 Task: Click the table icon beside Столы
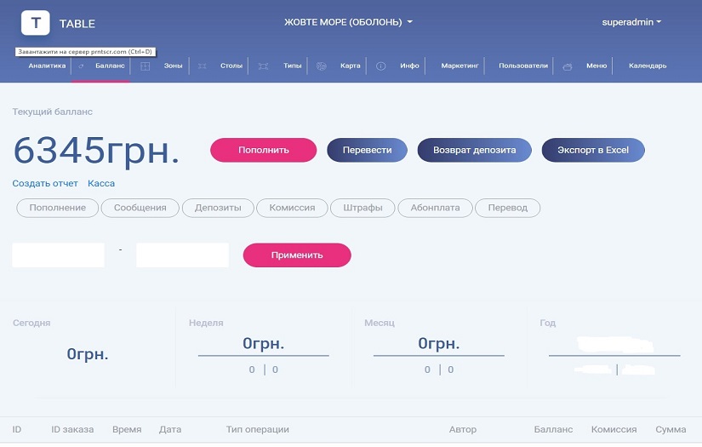coord(203,66)
